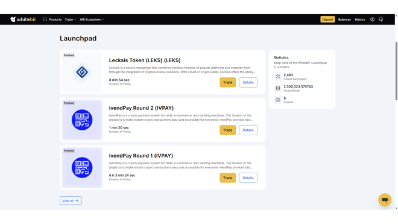Viewport: 398px width, 224px height.
Task: Click the Unique Participants people icon
Action: (277, 77)
